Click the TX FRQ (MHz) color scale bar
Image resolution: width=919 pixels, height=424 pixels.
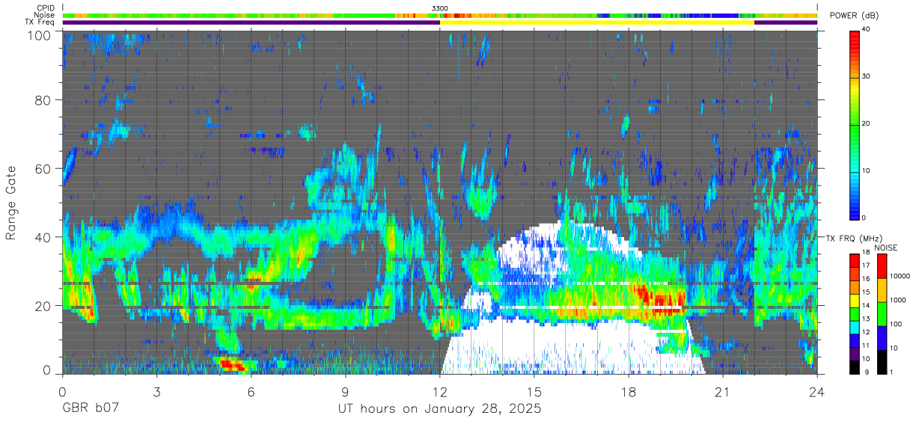tap(855, 313)
